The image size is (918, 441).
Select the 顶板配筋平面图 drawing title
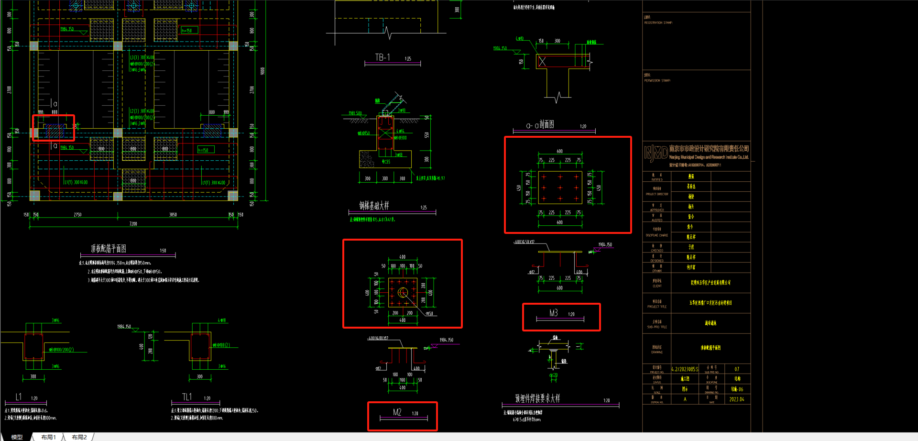pos(109,249)
